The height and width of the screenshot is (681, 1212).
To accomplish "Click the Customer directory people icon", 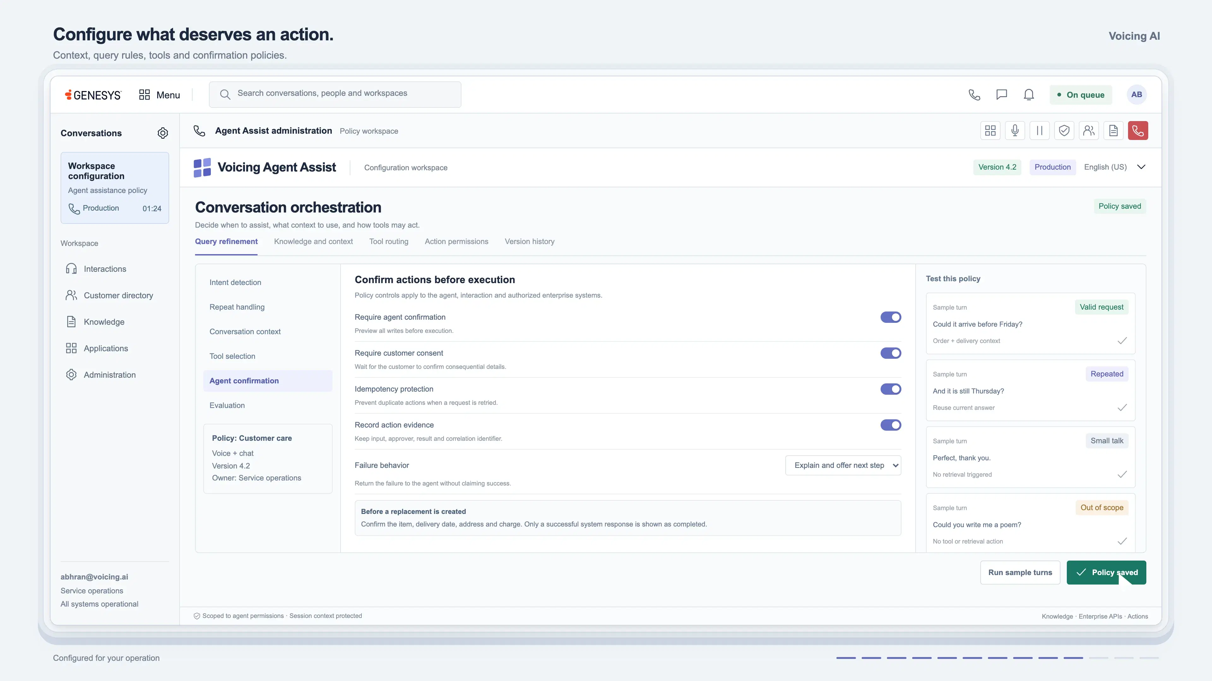I will coord(71,295).
